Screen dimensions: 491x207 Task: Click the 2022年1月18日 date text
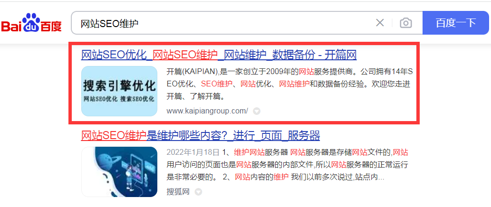tap(193, 152)
